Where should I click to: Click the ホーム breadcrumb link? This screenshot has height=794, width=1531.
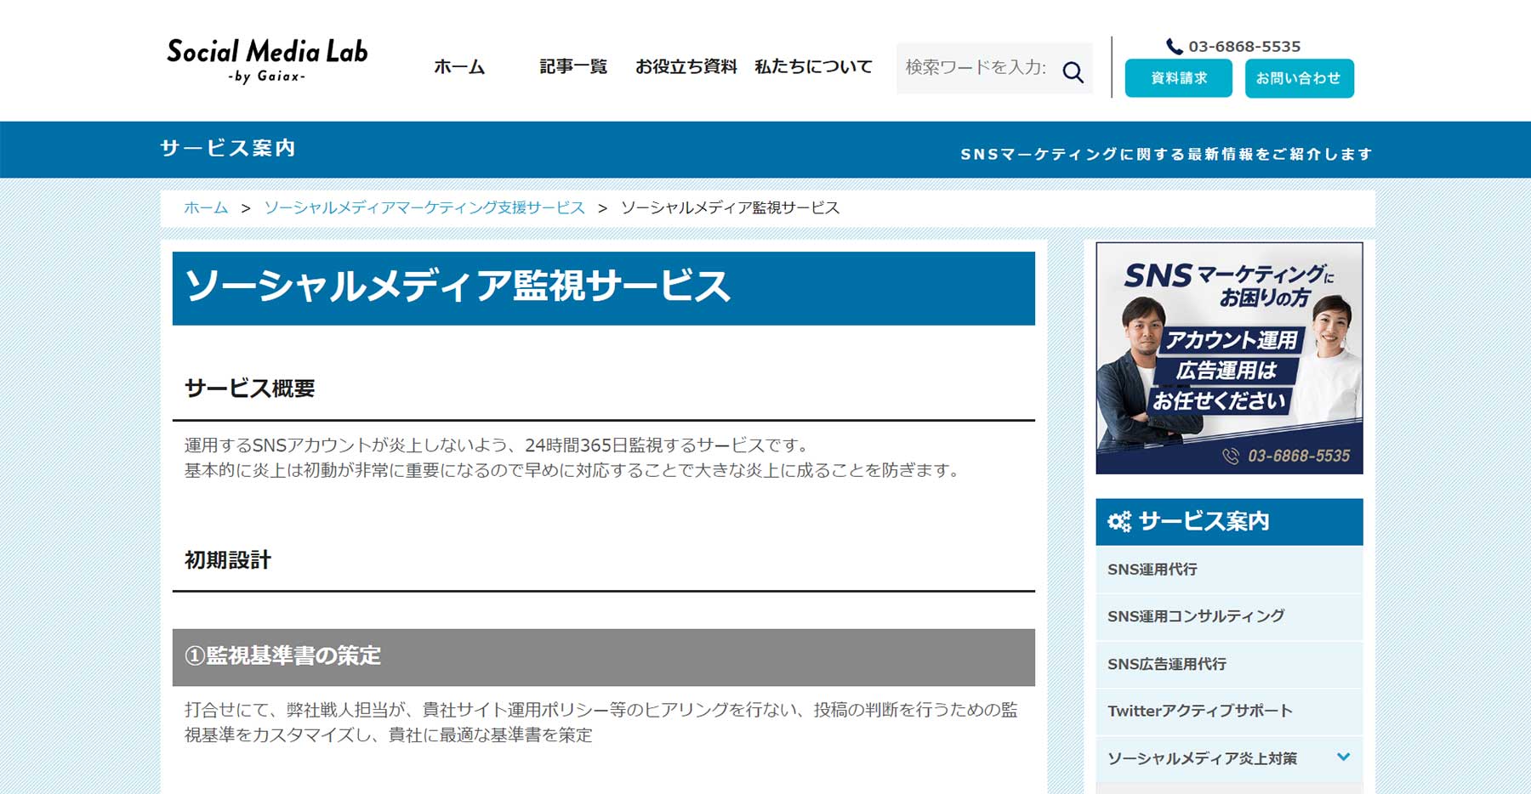coord(204,207)
